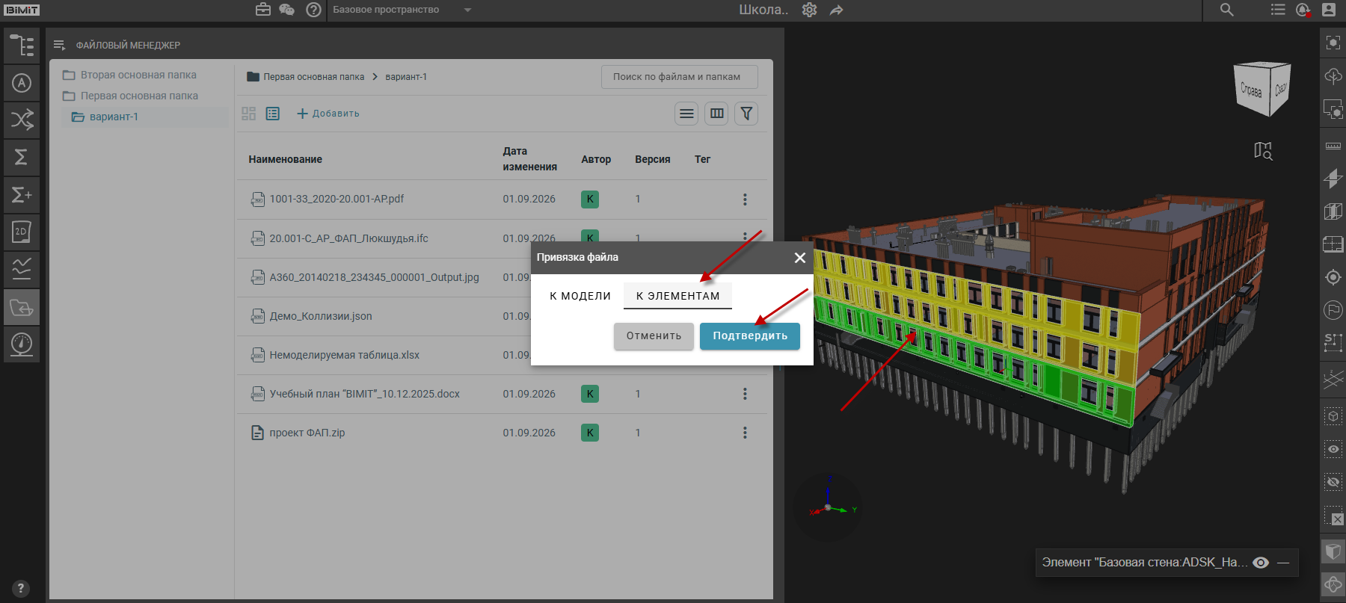Open actions menu for Учебный план docx file
1346x603 pixels.
(x=745, y=394)
